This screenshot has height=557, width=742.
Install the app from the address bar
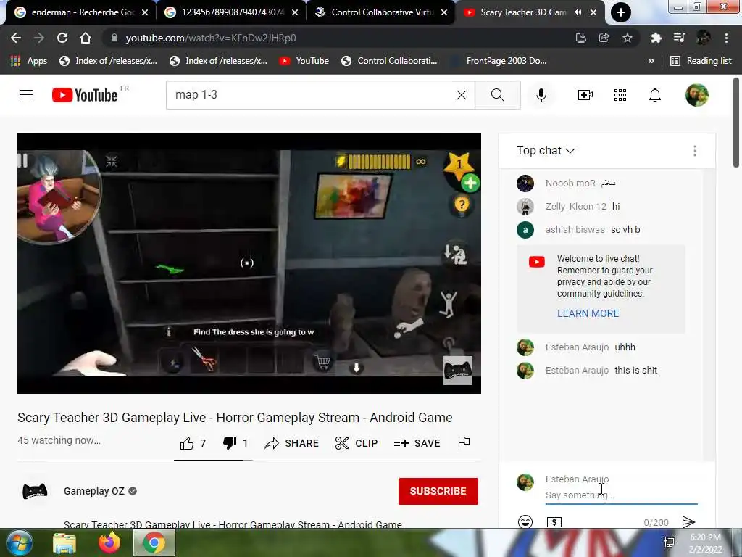581,38
